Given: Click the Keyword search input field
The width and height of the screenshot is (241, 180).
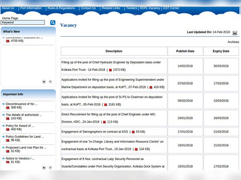Looking at the screenshot, I should tap(23, 22).
